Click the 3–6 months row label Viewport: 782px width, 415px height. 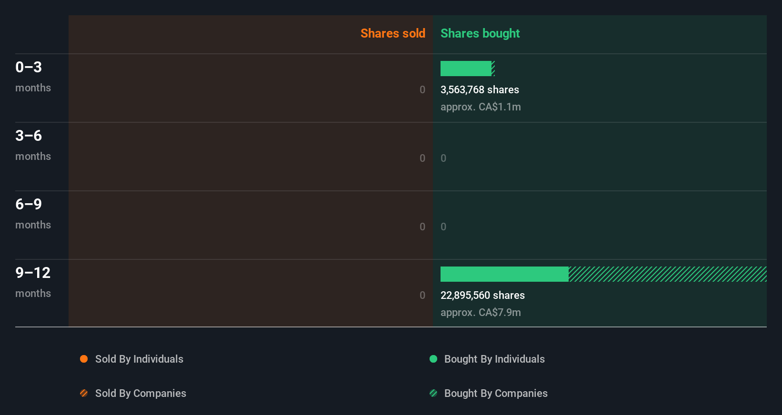(x=33, y=145)
